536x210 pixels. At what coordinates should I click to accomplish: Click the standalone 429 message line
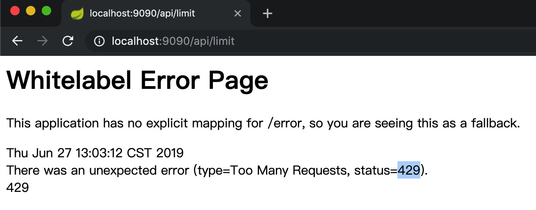pos(18,188)
